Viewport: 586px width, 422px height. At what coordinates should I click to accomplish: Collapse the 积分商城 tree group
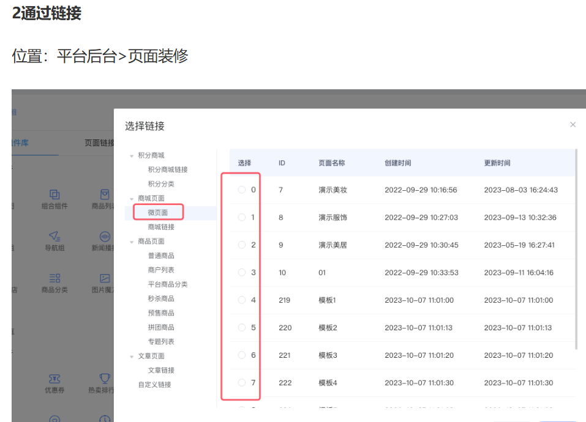click(132, 156)
